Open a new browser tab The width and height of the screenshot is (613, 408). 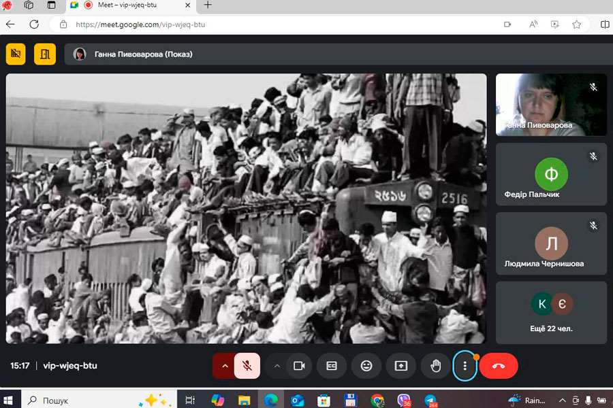point(208,5)
